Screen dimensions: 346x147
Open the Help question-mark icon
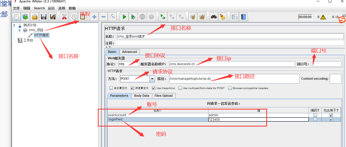point(244,17)
